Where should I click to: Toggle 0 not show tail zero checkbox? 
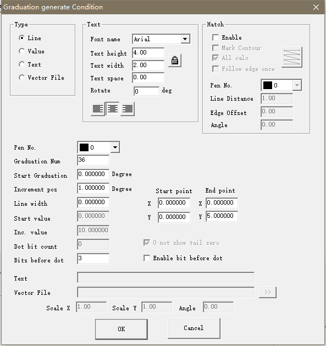pos(147,243)
